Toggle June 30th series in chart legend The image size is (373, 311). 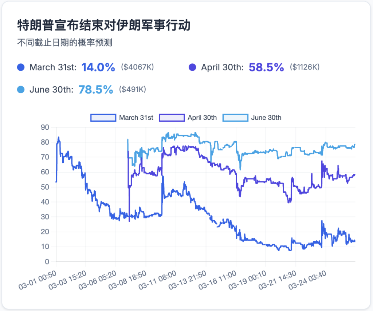[252, 118]
